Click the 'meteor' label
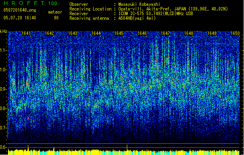244x155 pixels. click(x=55, y=12)
